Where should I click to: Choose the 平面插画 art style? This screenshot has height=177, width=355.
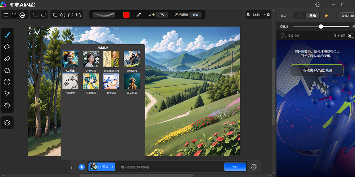(91, 84)
